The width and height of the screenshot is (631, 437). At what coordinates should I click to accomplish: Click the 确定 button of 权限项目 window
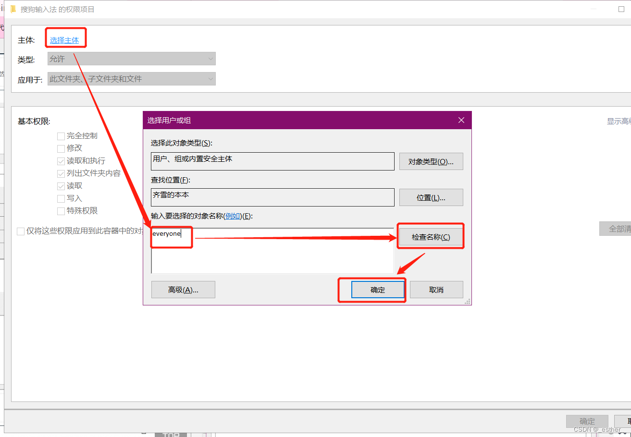pyautogui.click(x=587, y=422)
